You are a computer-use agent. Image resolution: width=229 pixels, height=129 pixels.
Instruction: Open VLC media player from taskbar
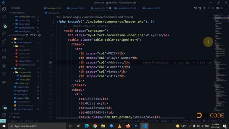coord(120,126)
